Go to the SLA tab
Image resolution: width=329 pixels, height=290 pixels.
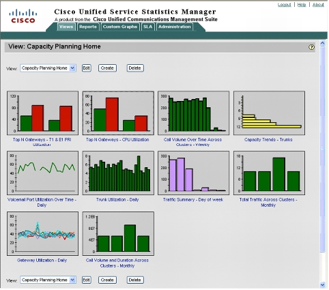click(x=147, y=27)
